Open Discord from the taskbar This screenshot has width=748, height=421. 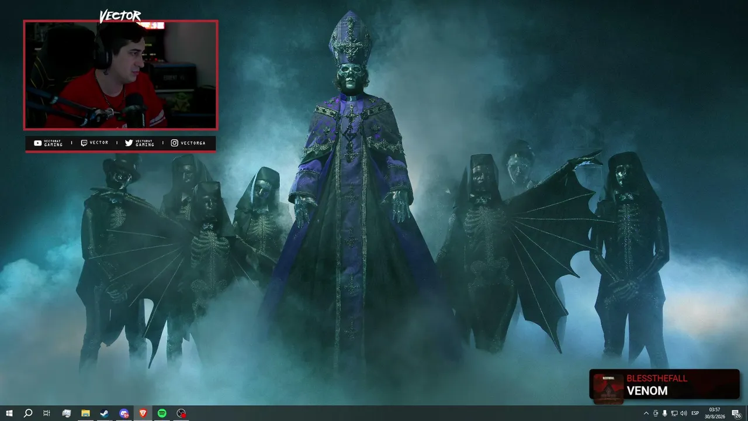click(123, 413)
